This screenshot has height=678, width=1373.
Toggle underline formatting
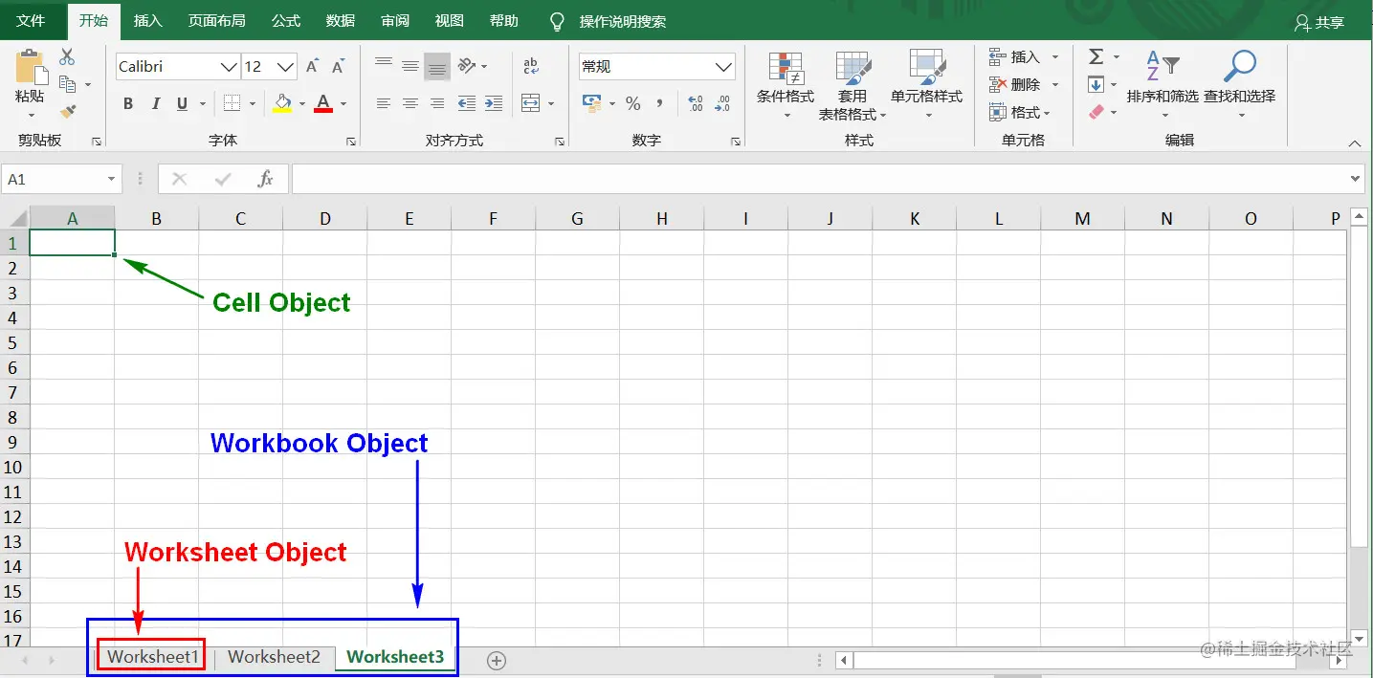pos(182,103)
